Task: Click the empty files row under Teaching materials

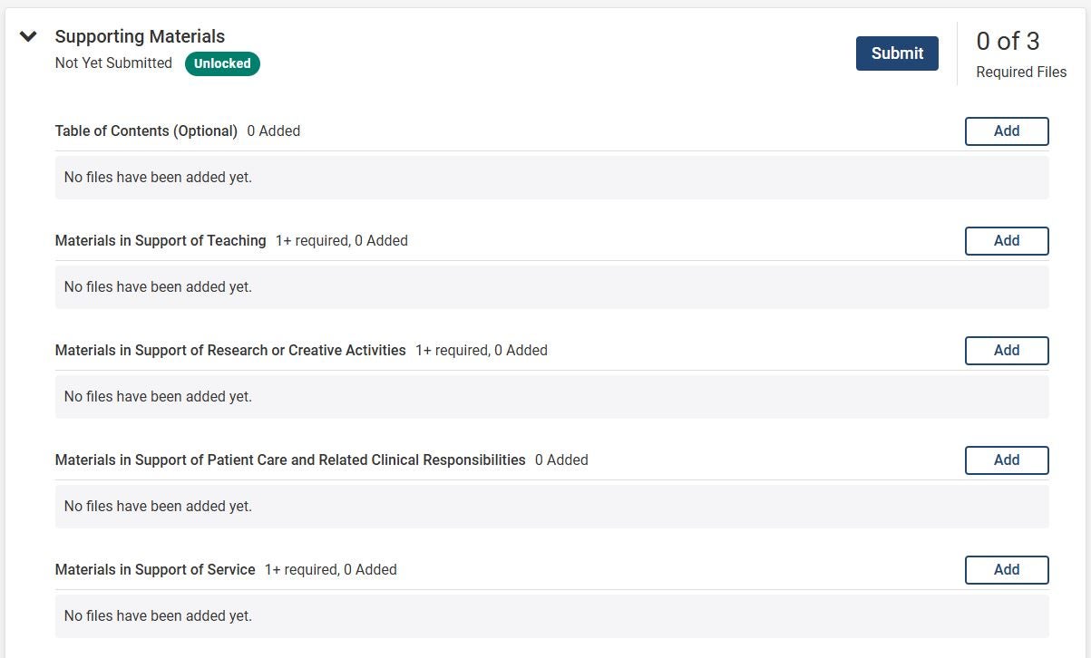Action: [551, 287]
